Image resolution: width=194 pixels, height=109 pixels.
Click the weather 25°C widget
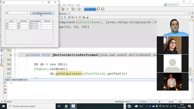[139, 106]
